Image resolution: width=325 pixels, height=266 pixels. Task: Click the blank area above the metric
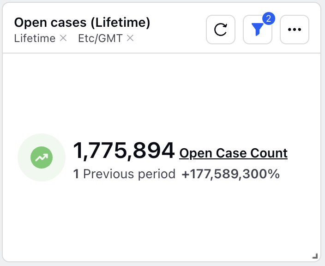pos(162,93)
